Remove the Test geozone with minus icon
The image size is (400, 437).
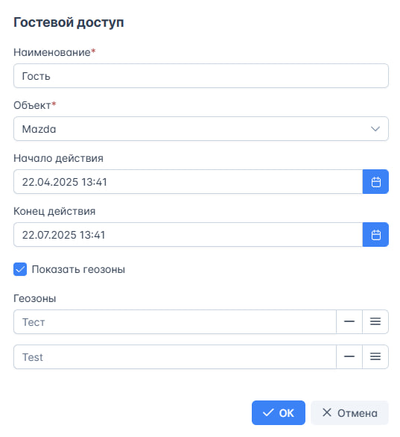pos(349,356)
